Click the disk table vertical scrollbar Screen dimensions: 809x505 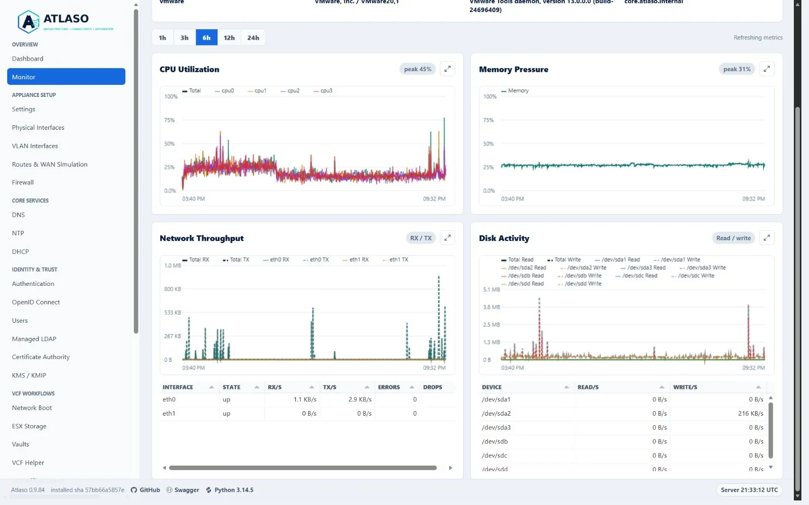(771, 430)
